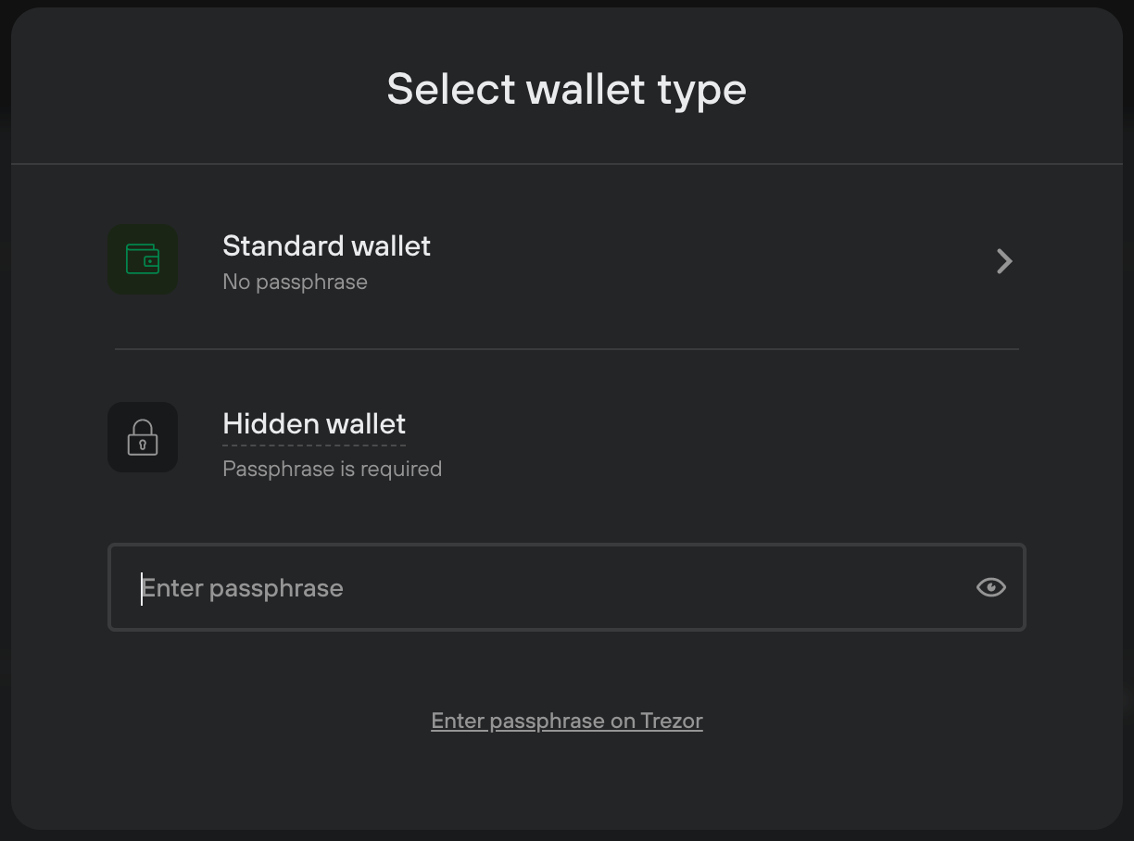Image resolution: width=1134 pixels, height=841 pixels.
Task: Follow the "Enter passphrase on Trezor" link
Action: point(567,722)
